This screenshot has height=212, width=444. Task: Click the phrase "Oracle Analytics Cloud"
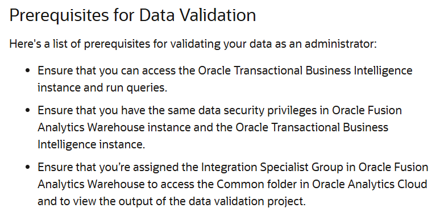370,184
